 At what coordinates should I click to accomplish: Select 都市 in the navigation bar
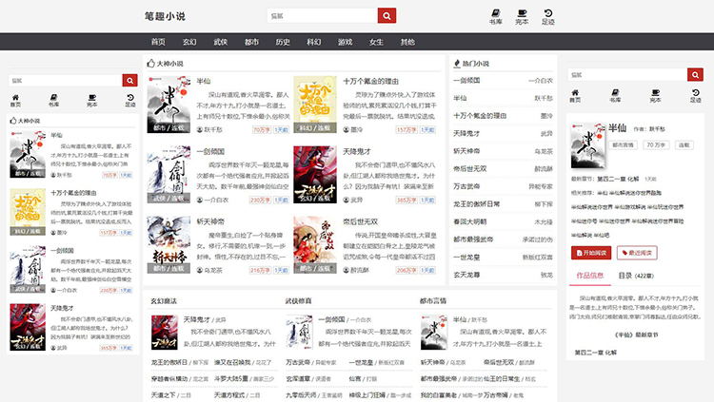(x=251, y=42)
